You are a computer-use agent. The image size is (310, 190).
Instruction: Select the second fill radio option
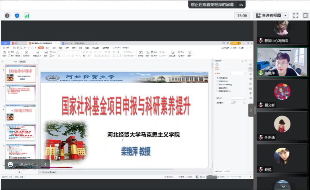tap(217, 81)
